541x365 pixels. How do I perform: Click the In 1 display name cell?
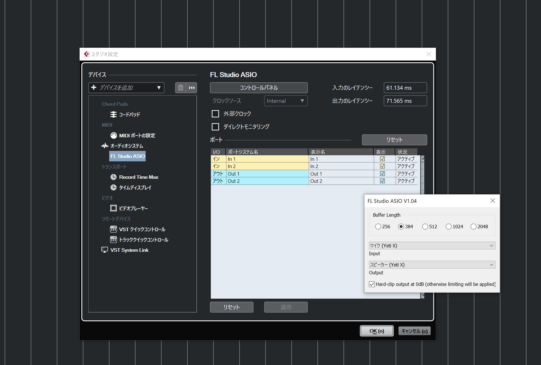coord(341,159)
